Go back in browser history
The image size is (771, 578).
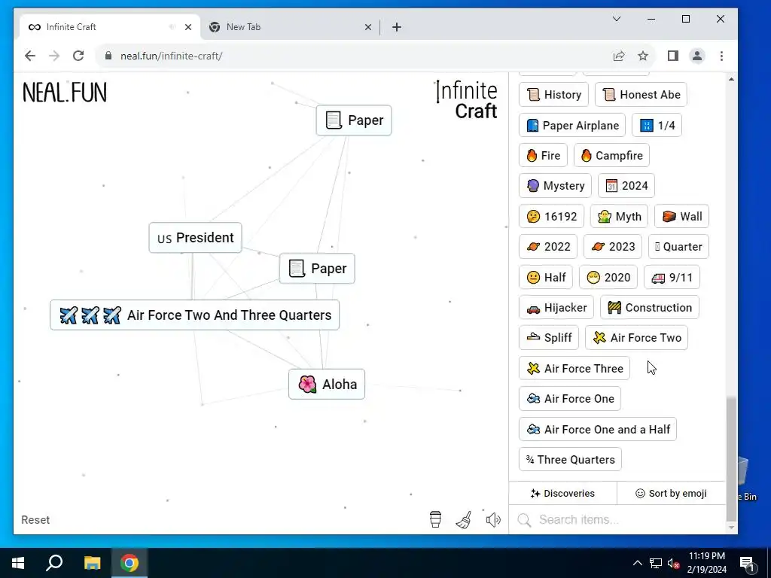[x=30, y=56]
